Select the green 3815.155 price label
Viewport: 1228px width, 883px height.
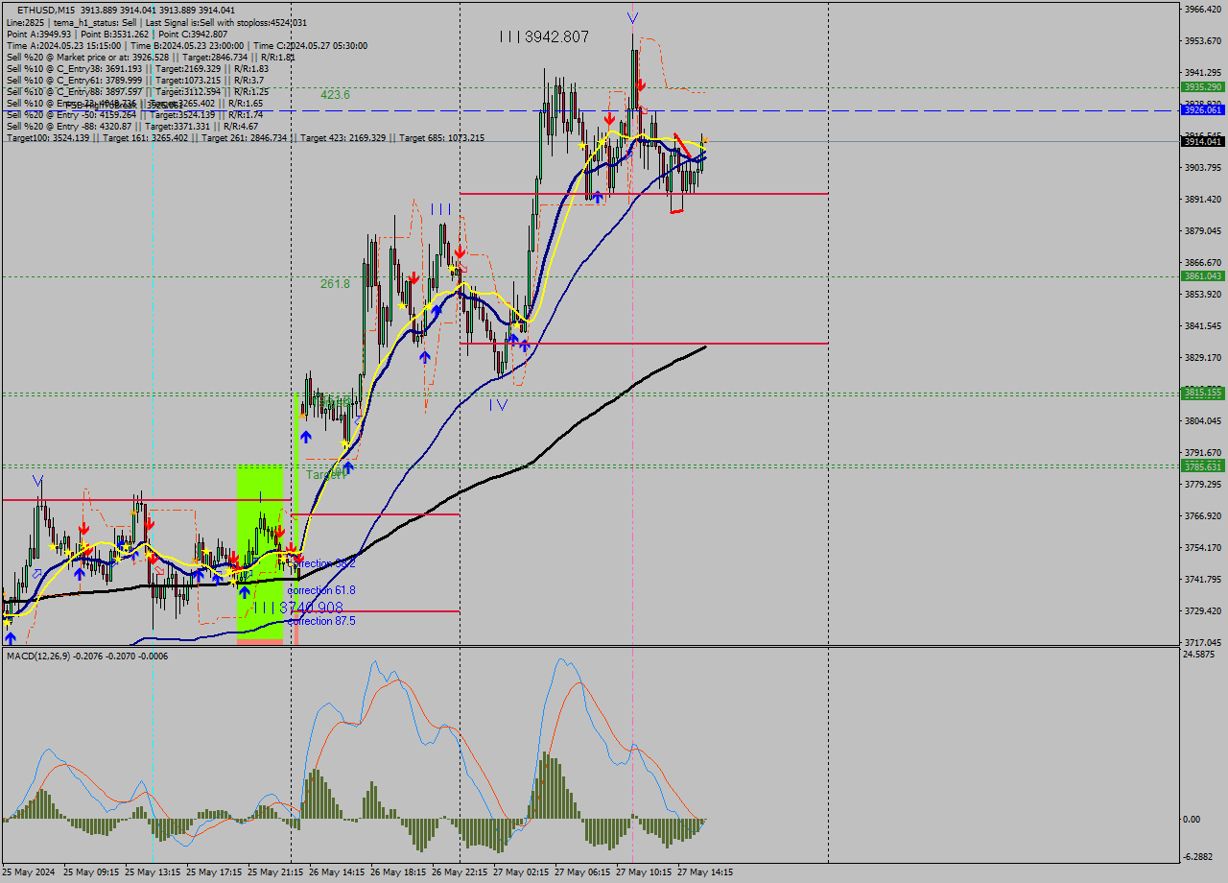click(1202, 393)
